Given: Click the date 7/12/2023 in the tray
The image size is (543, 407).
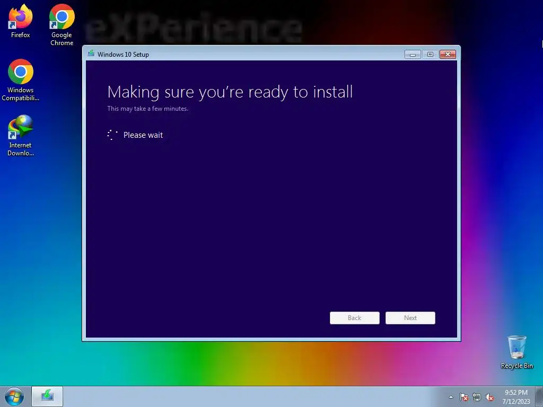Looking at the screenshot, I should pyautogui.click(x=516, y=402).
